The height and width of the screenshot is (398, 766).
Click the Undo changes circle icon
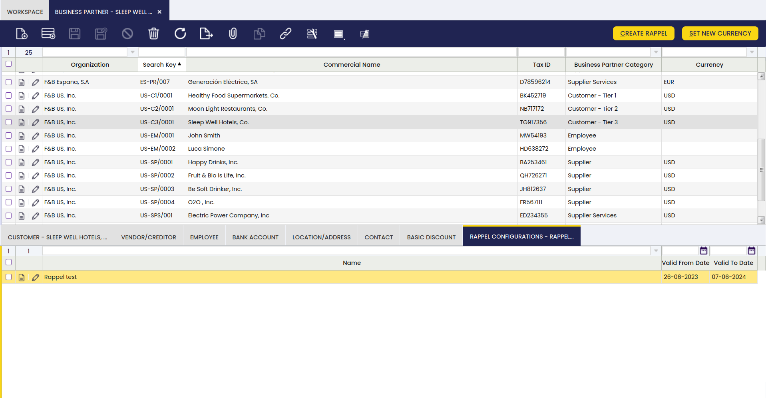point(127,34)
